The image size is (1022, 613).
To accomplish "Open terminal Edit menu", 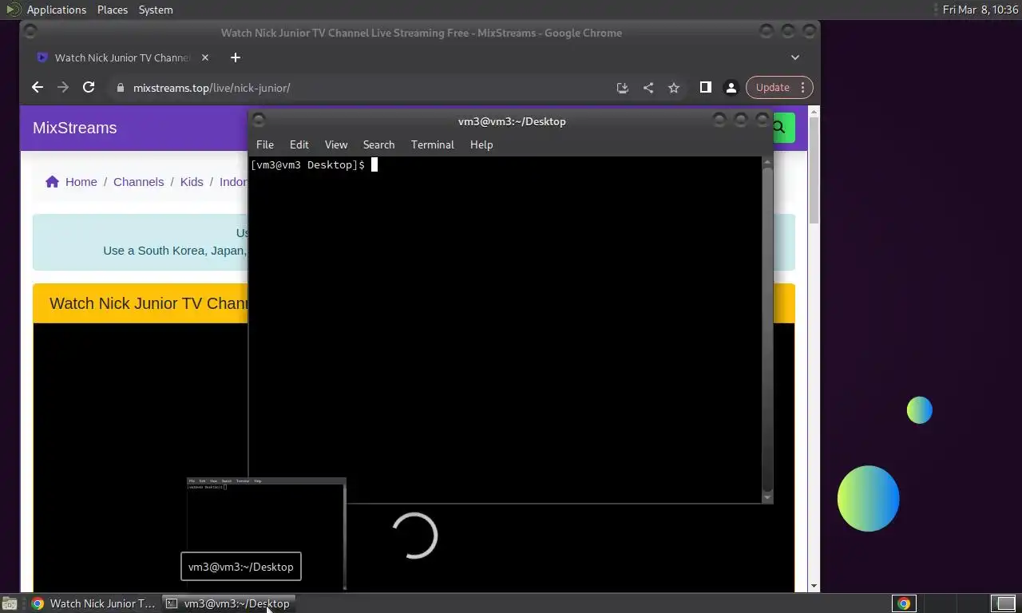I will coord(299,144).
